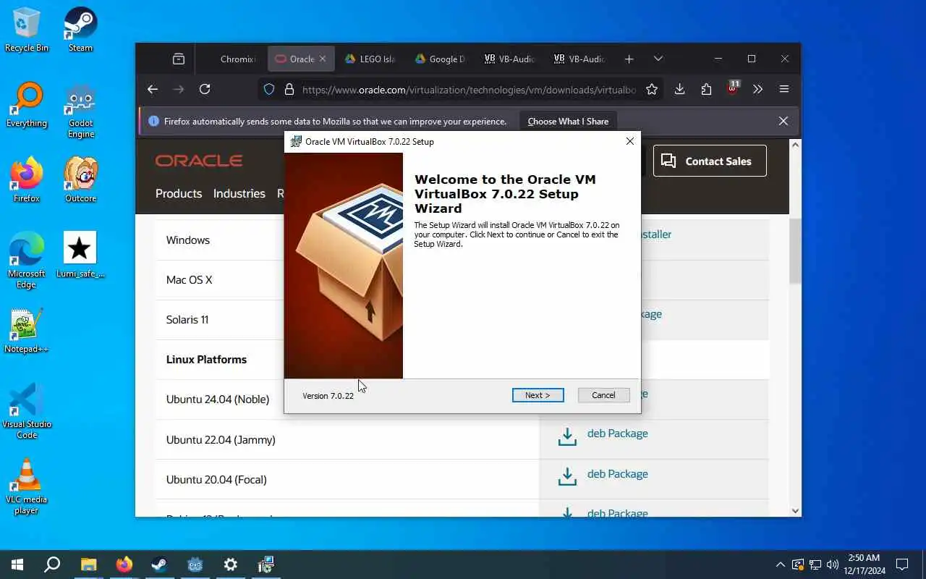Open Recycle Bin desktop icon
Viewport: 926px width, 579px height.
(27, 30)
